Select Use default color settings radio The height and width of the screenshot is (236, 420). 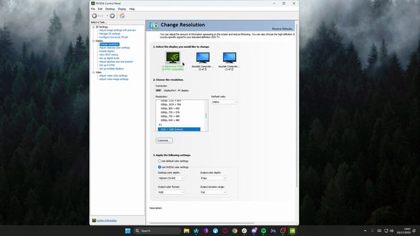159,161
